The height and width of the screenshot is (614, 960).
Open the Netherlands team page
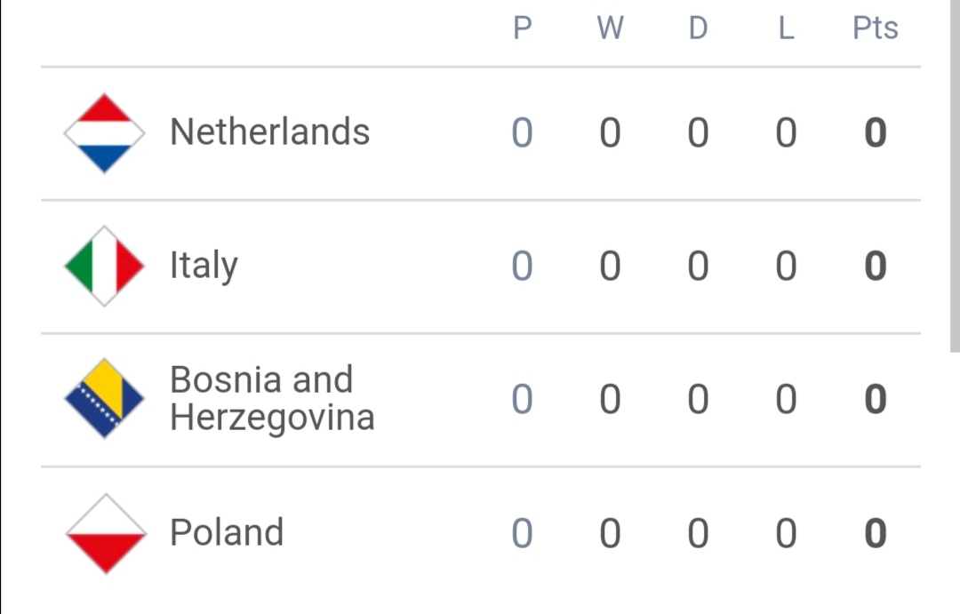270,132
